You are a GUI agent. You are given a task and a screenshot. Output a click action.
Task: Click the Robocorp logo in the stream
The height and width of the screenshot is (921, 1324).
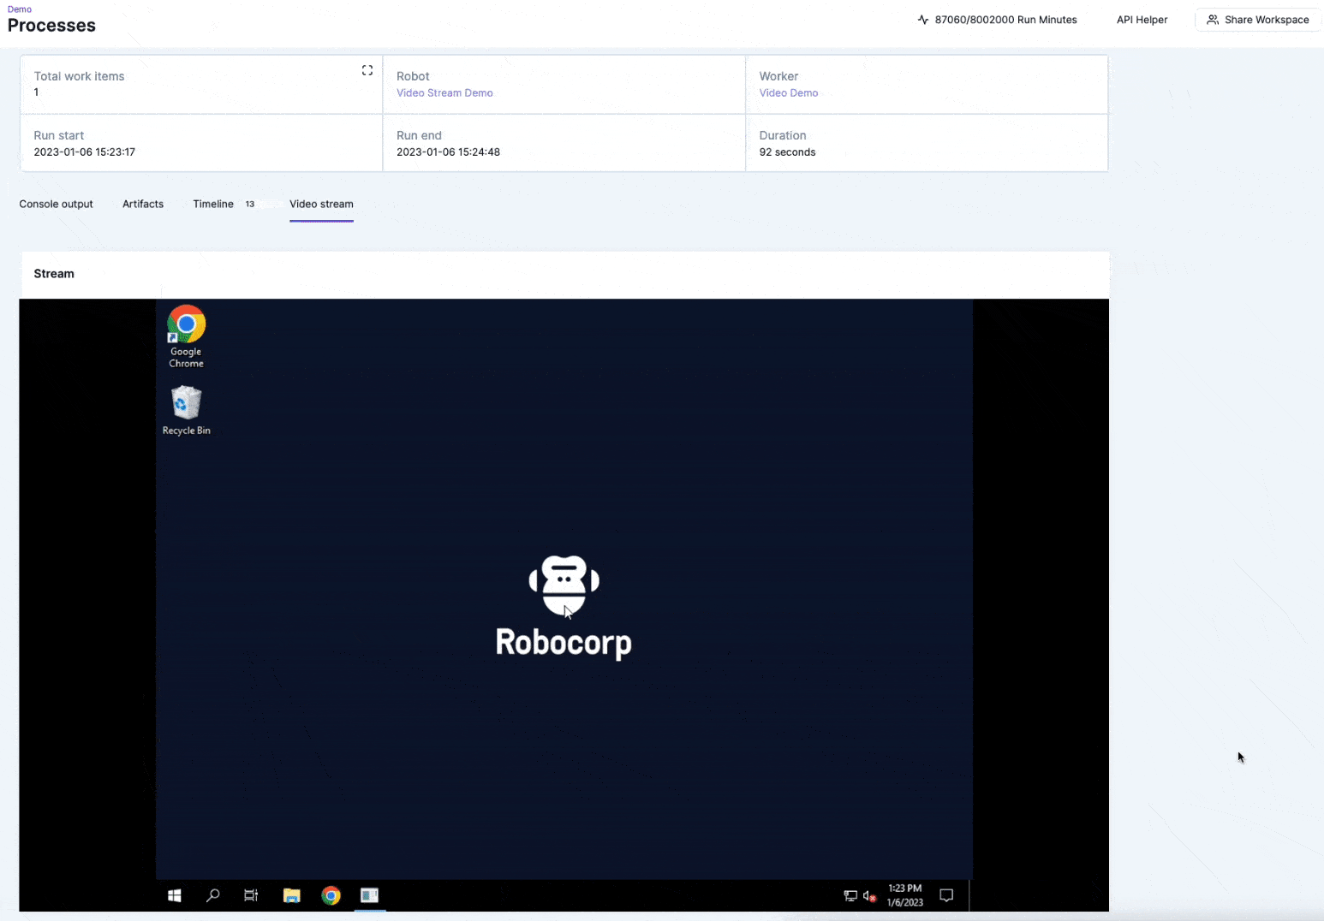pyautogui.click(x=564, y=607)
